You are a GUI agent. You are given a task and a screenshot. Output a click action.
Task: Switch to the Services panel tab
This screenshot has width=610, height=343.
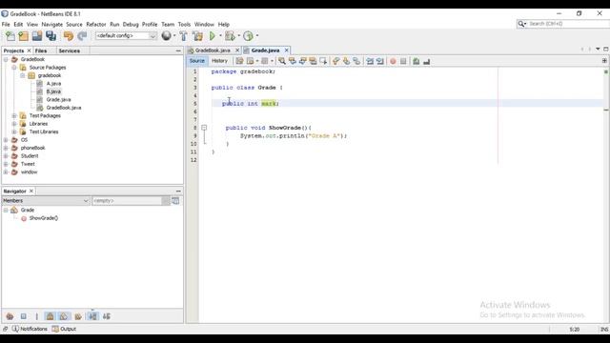coord(70,50)
